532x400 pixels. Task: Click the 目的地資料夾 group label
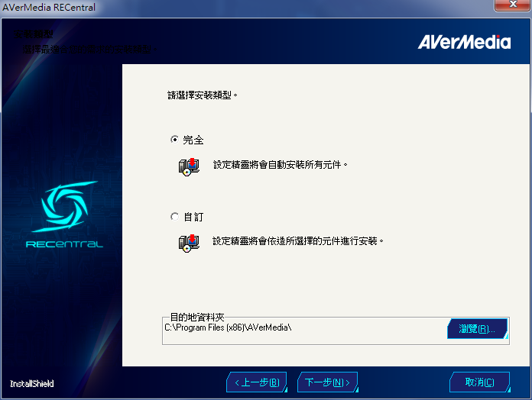pos(197,317)
